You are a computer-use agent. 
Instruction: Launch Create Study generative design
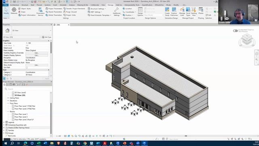(x=167, y=12)
